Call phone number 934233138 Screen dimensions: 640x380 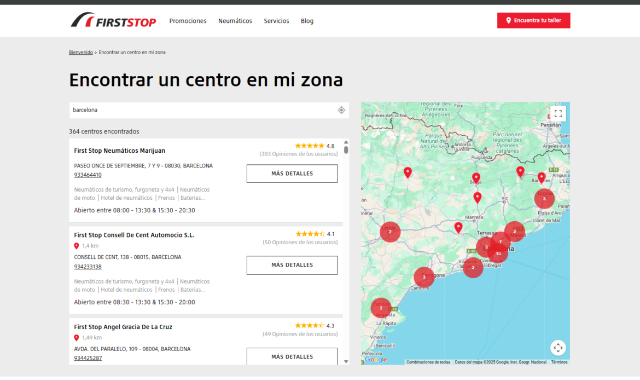tap(88, 267)
